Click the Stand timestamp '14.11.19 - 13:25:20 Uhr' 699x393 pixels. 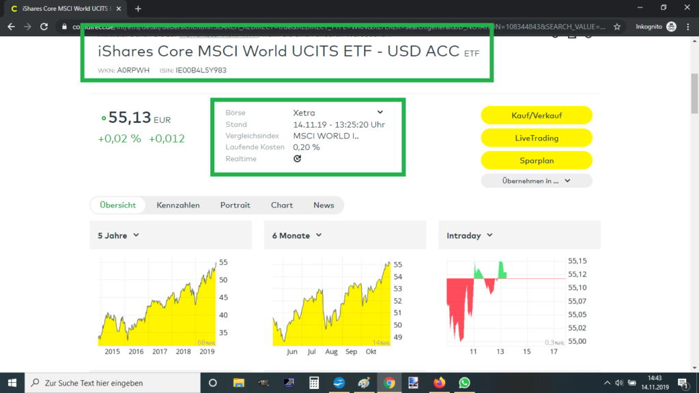(x=339, y=125)
